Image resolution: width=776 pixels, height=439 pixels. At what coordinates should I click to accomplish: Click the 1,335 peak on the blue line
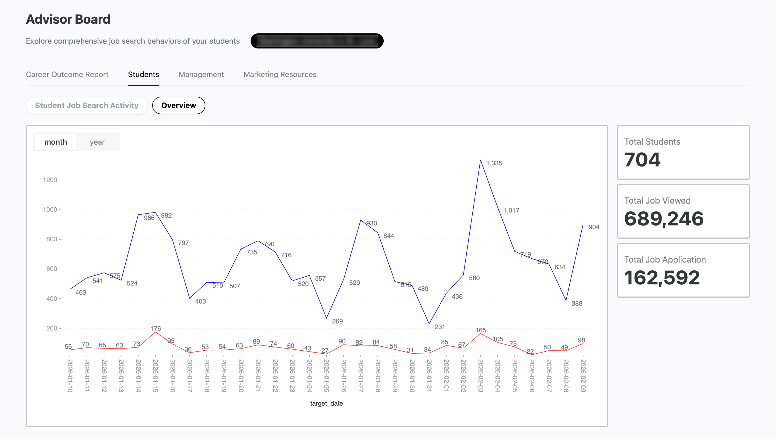[x=481, y=161]
